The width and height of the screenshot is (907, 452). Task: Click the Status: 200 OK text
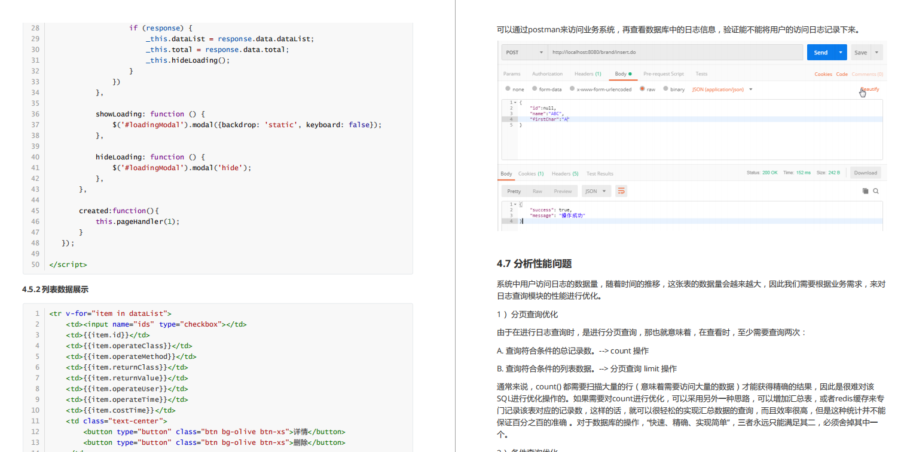[762, 173]
